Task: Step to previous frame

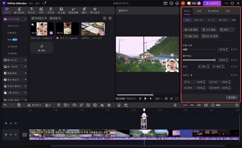Action: pos(140,98)
